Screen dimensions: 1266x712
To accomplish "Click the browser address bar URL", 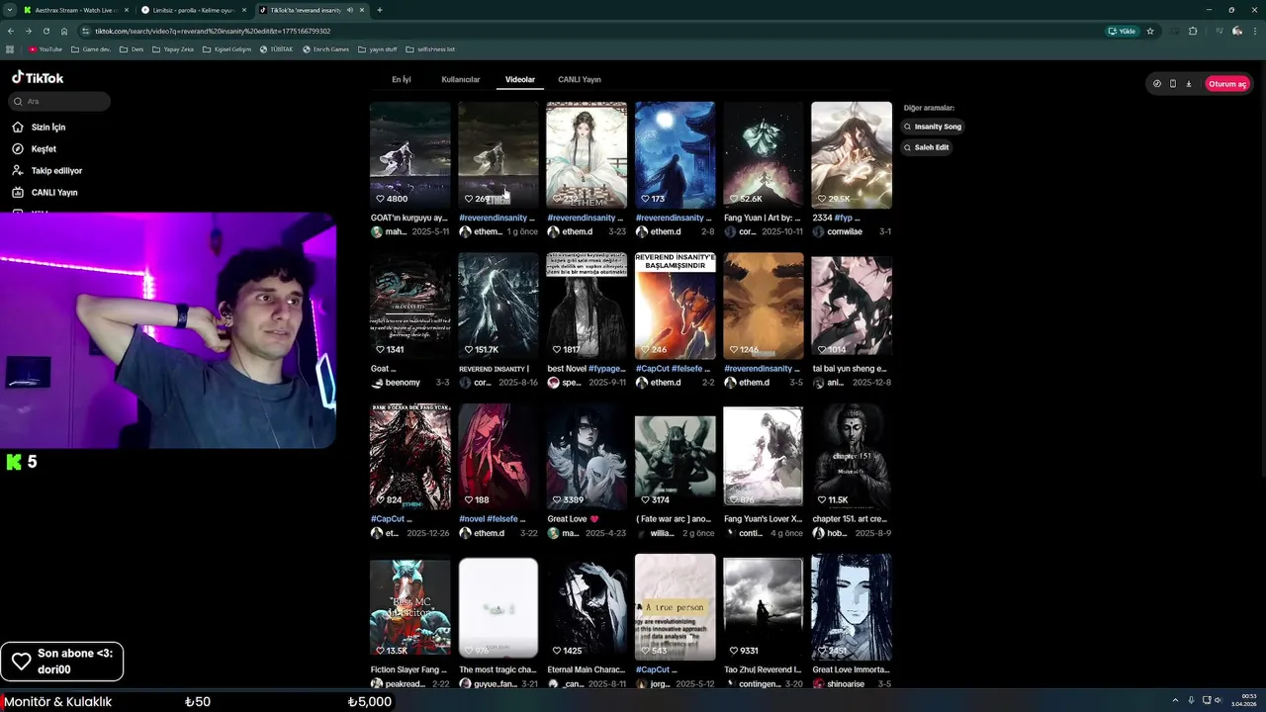I will pos(213,31).
